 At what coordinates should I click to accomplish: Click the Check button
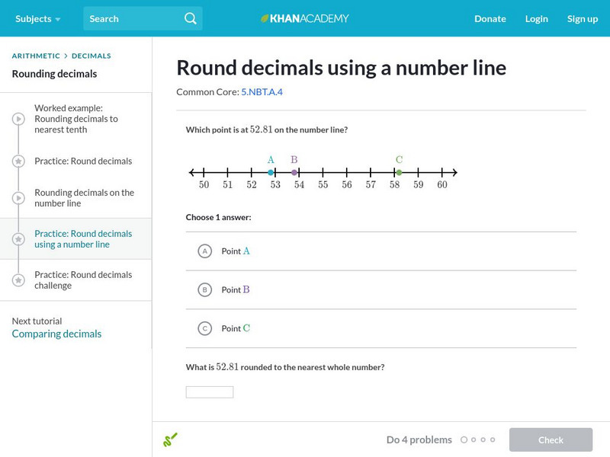551,439
